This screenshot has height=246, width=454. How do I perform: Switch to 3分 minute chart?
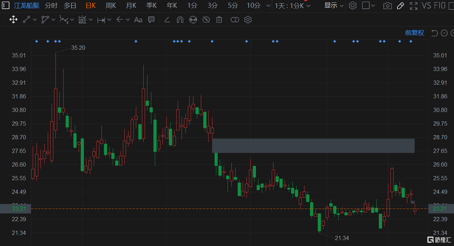click(x=212, y=5)
